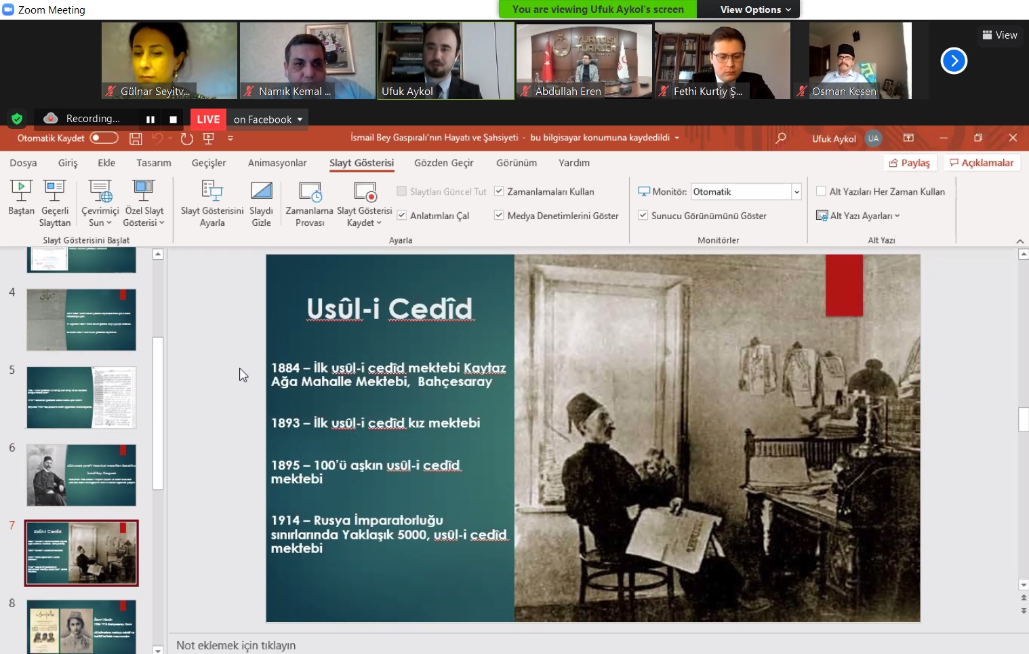Select slide 6 thumbnail

point(81,476)
